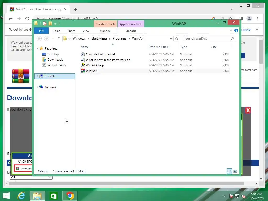Screen dimensions: 268x201
Task: Sort files by Type column
Action: [x=183, y=47]
